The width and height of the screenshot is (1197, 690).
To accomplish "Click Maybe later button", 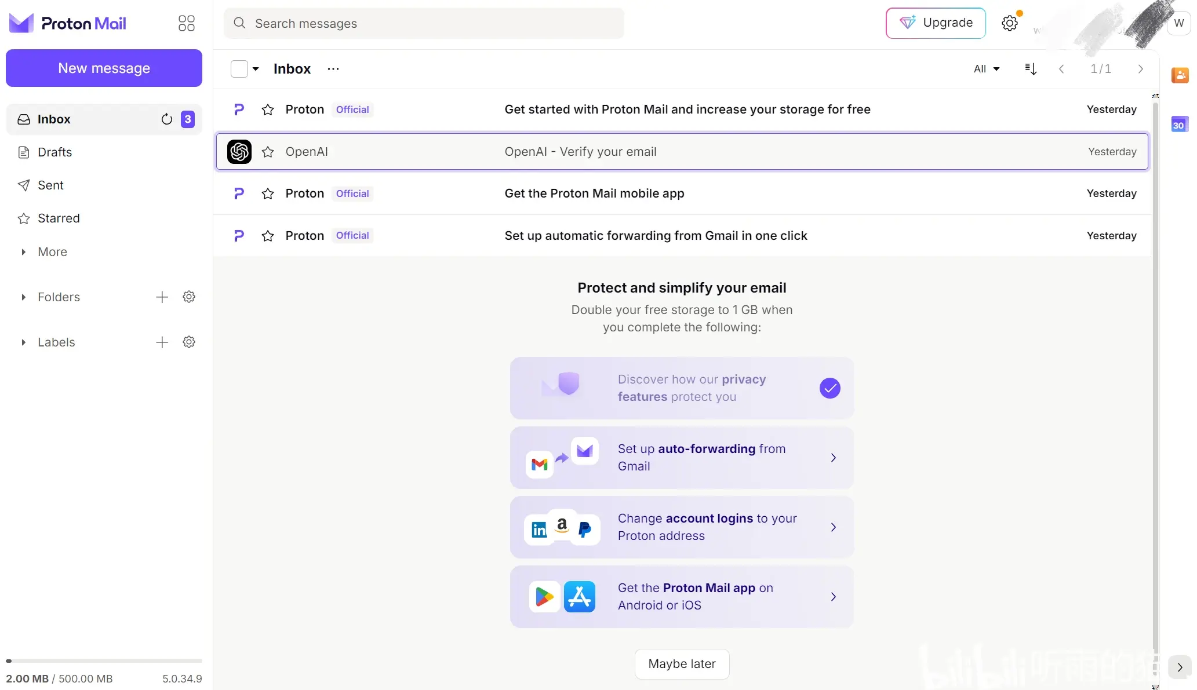I will 682,664.
